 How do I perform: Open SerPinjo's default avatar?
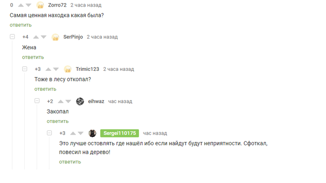tap(55, 37)
